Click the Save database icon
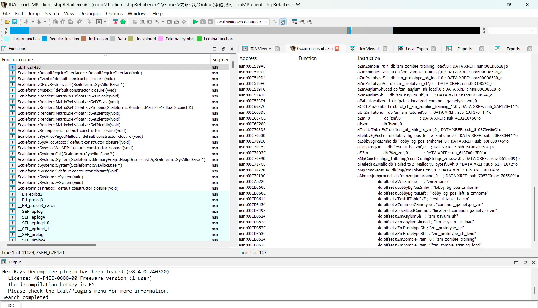This screenshot has width=538, height=308. [15, 22]
